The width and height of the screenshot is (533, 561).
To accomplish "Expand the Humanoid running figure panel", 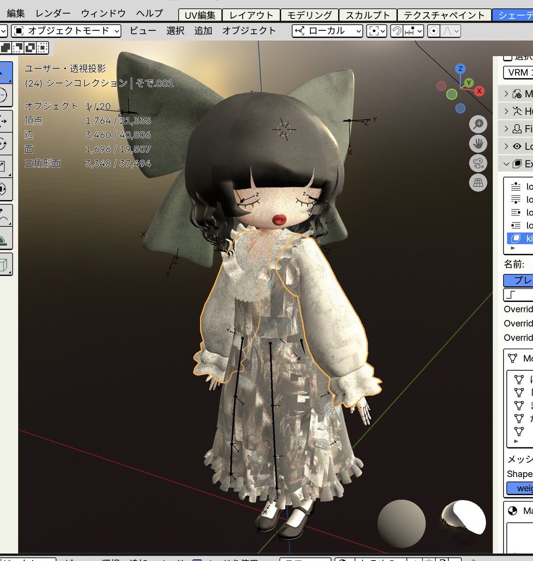I will coord(516,111).
